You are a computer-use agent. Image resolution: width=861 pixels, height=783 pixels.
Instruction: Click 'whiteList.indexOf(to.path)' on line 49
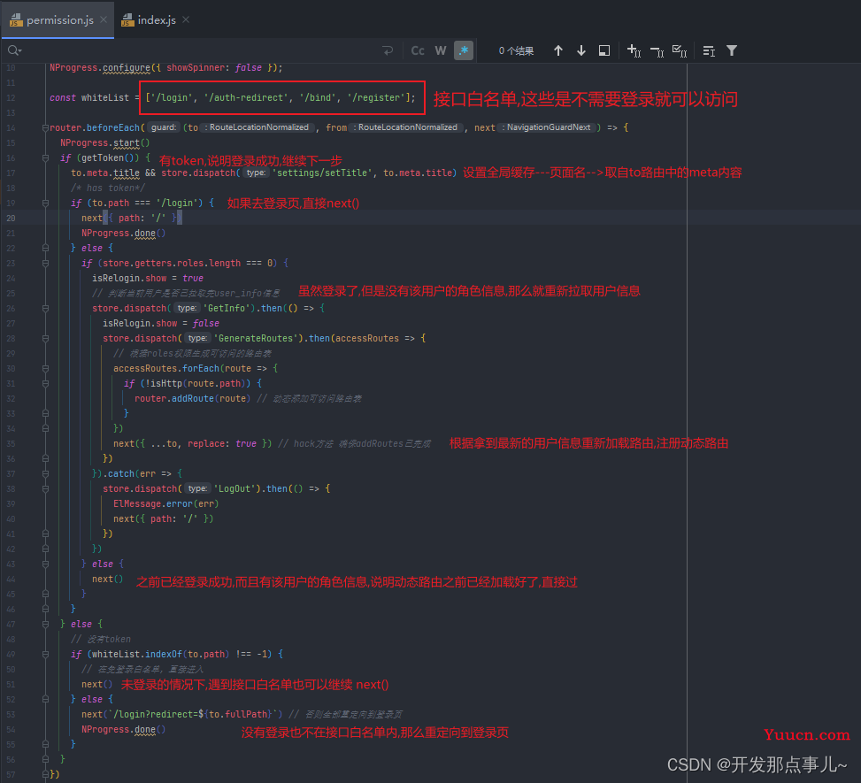coord(160,655)
